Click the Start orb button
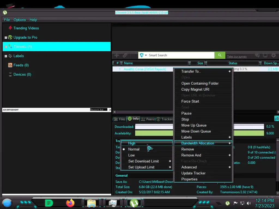This screenshot has height=209, width=279. click(x=7, y=203)
